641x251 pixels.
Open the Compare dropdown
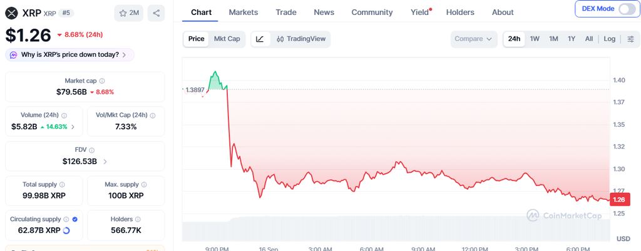pos(474,39)
